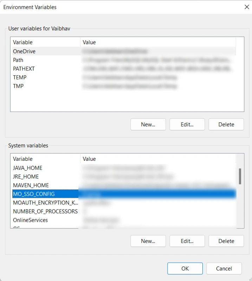Confirm with the OK button
Screen dimensions: 252x281
[185, 268]
